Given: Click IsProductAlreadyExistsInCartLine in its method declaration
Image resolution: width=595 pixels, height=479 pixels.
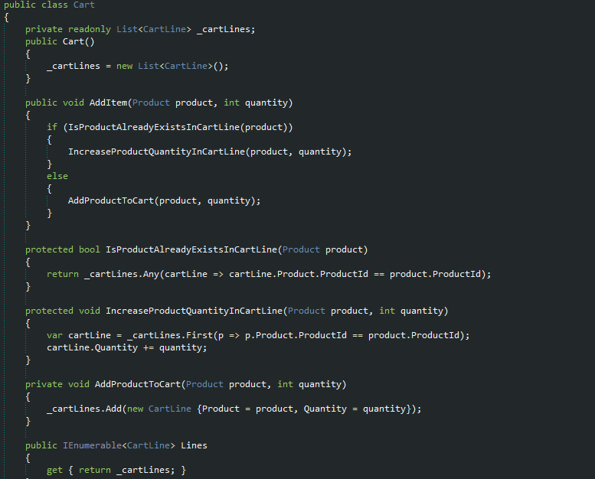Looking at the screenshot, I should click(x=191, y=249).
